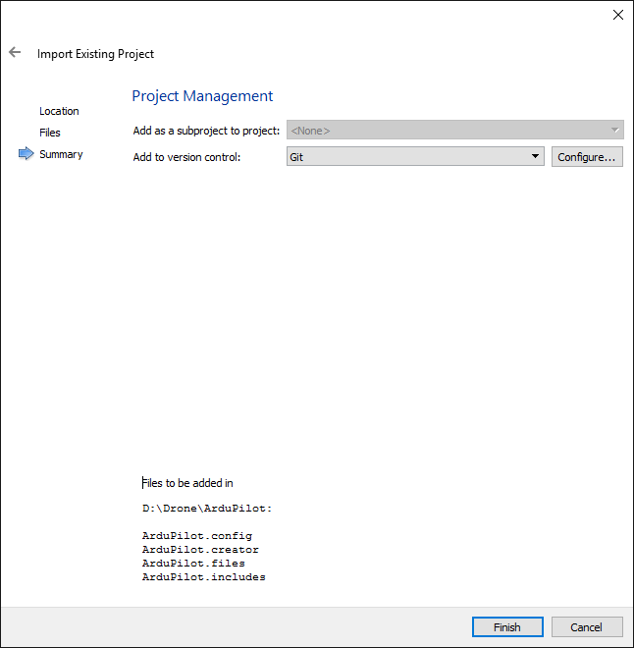Click the back arrow in the wizard header
The width and height of the screenshot is (634, 648).
coord(15,53)
